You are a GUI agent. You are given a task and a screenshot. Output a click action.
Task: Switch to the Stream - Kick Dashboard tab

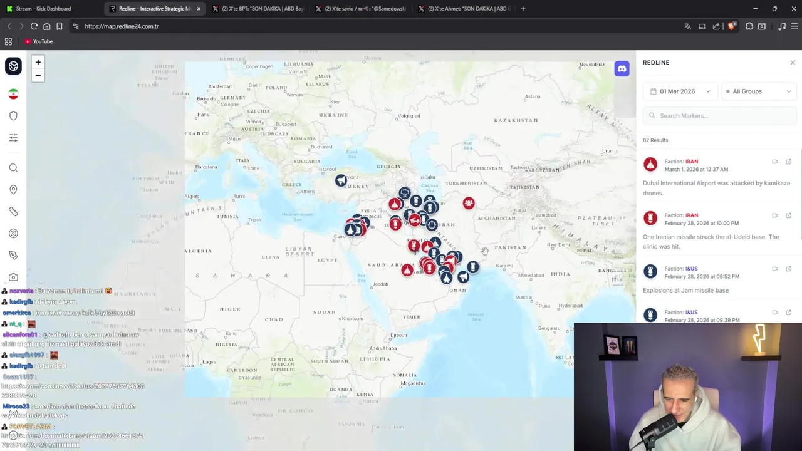pyautogui.click(x=51, y=9)
